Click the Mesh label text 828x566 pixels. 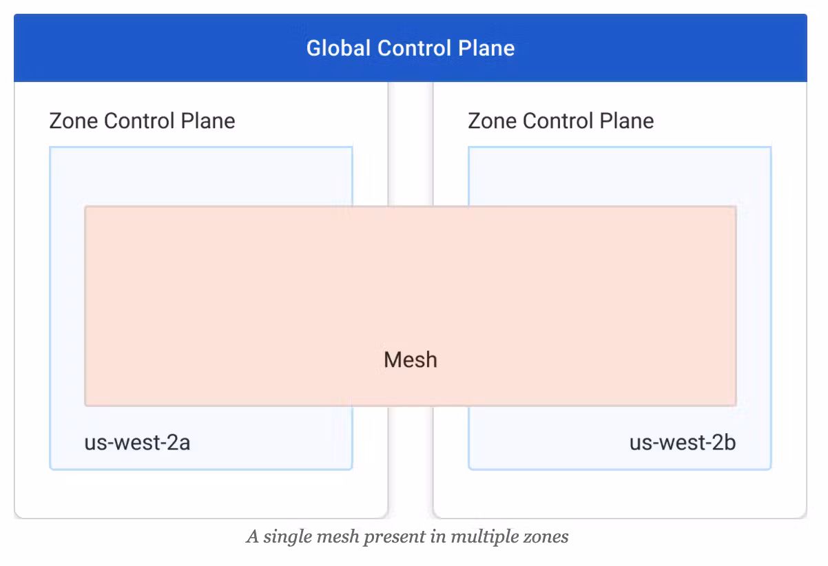pos(411,359)
